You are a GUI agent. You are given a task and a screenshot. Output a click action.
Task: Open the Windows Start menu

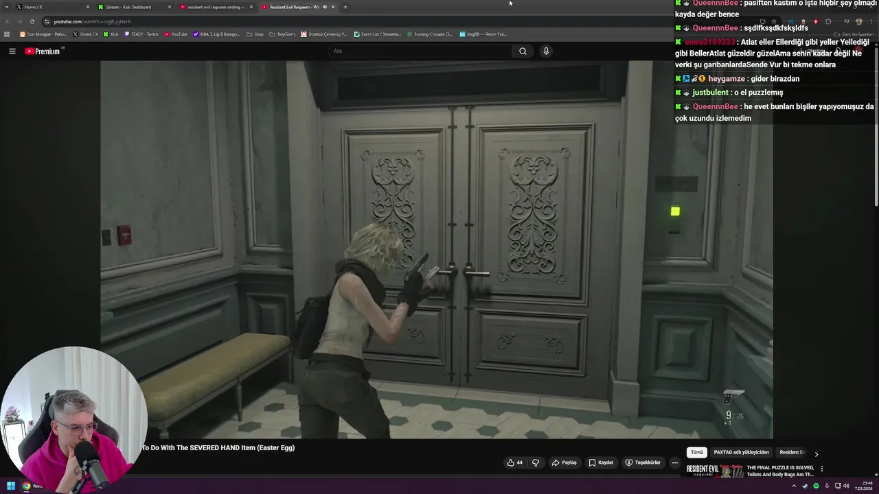click(x=10, y=486)
